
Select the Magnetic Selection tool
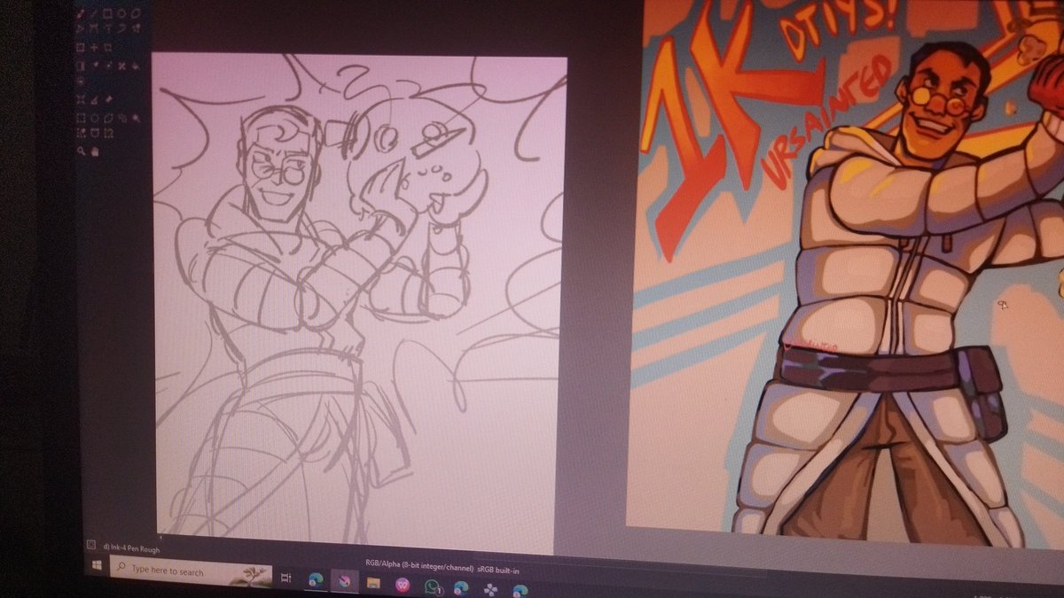108,133
